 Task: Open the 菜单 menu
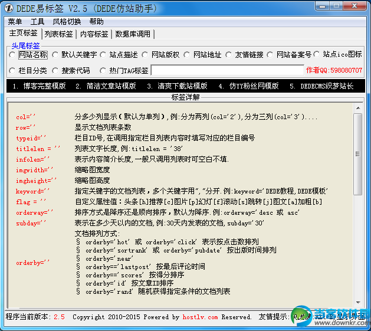(x=15, y=22)
